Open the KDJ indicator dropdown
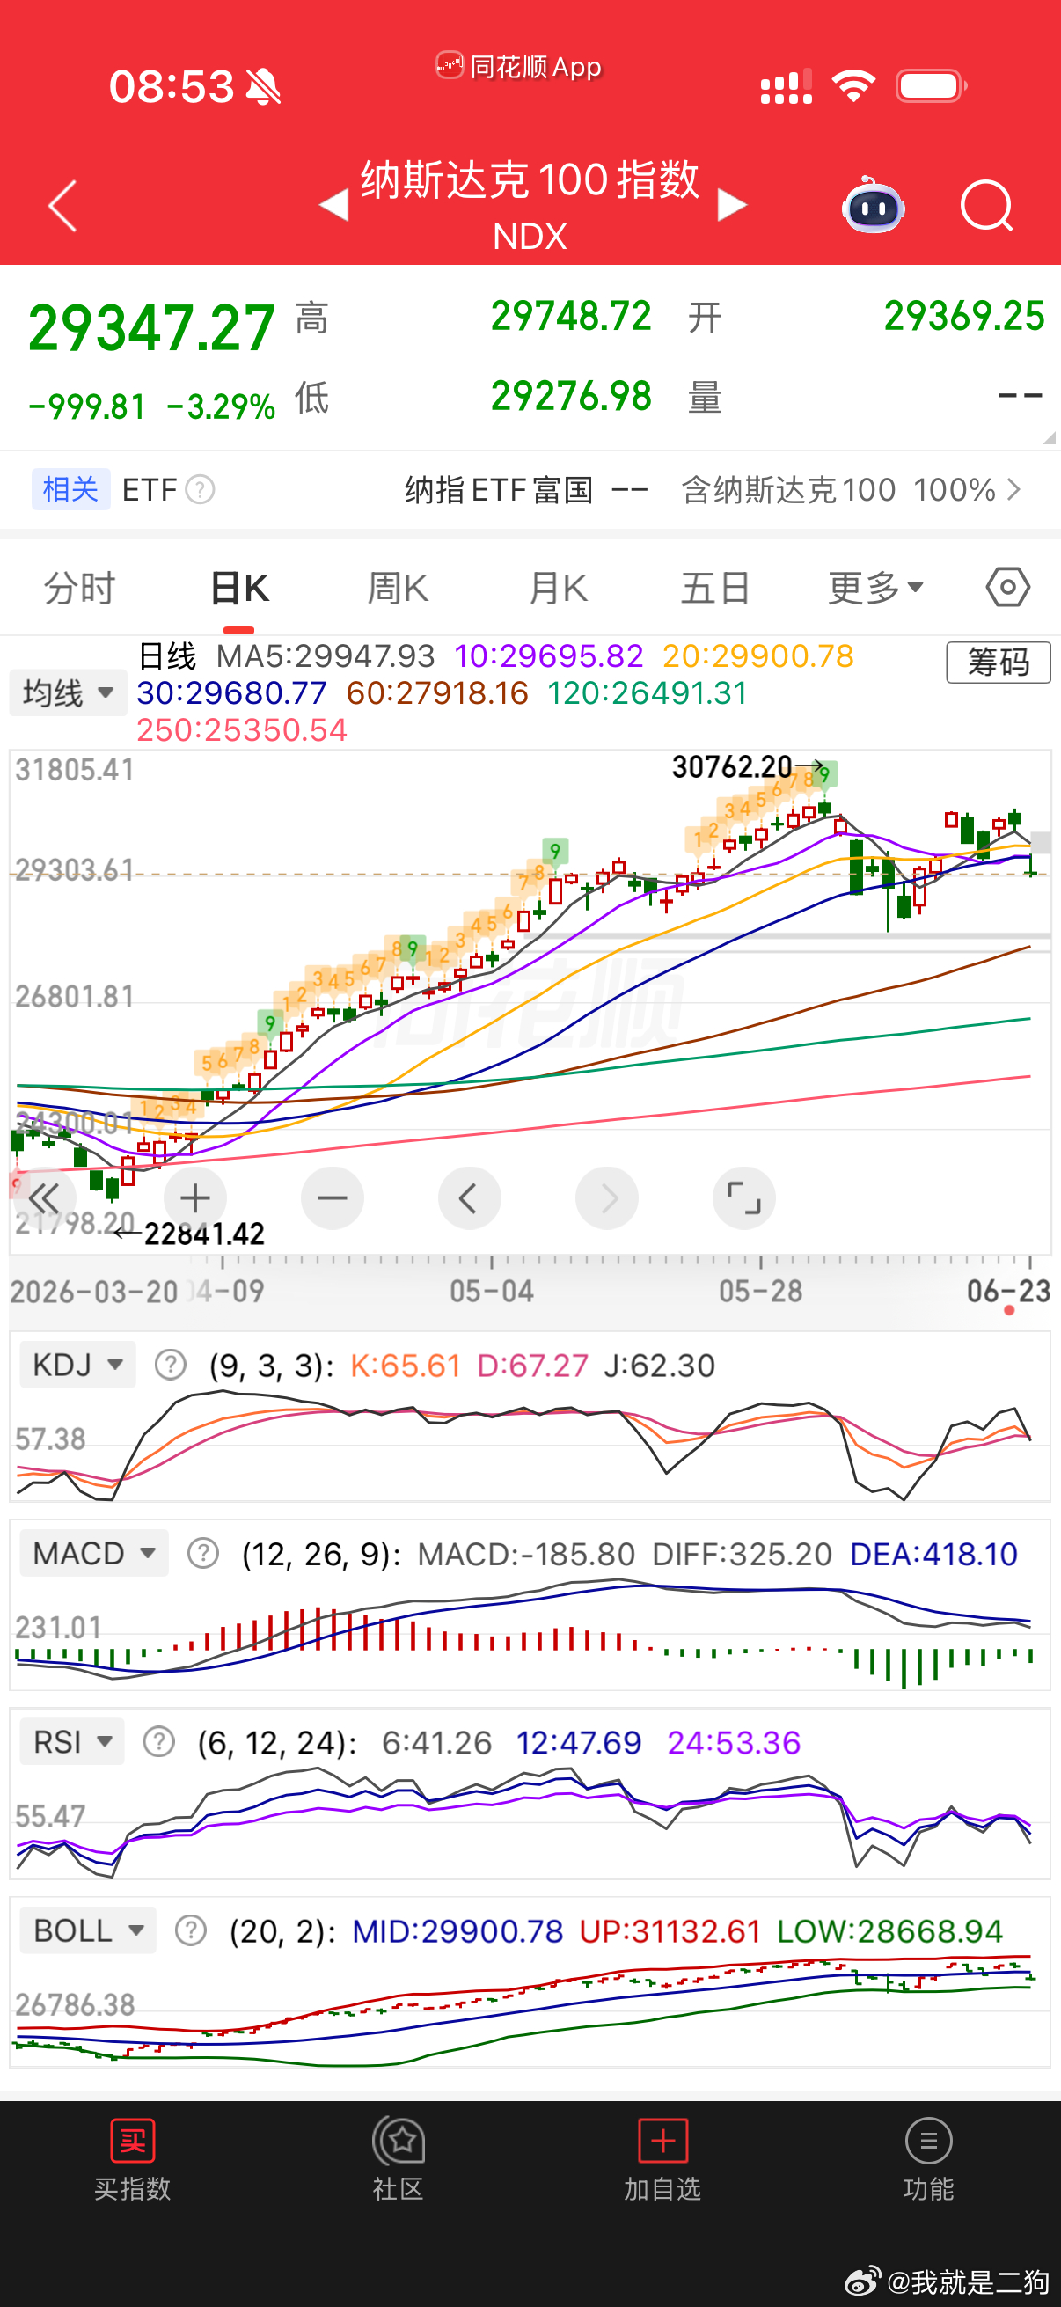Screen dimensions: 1061x2307 click(78, 1364)
